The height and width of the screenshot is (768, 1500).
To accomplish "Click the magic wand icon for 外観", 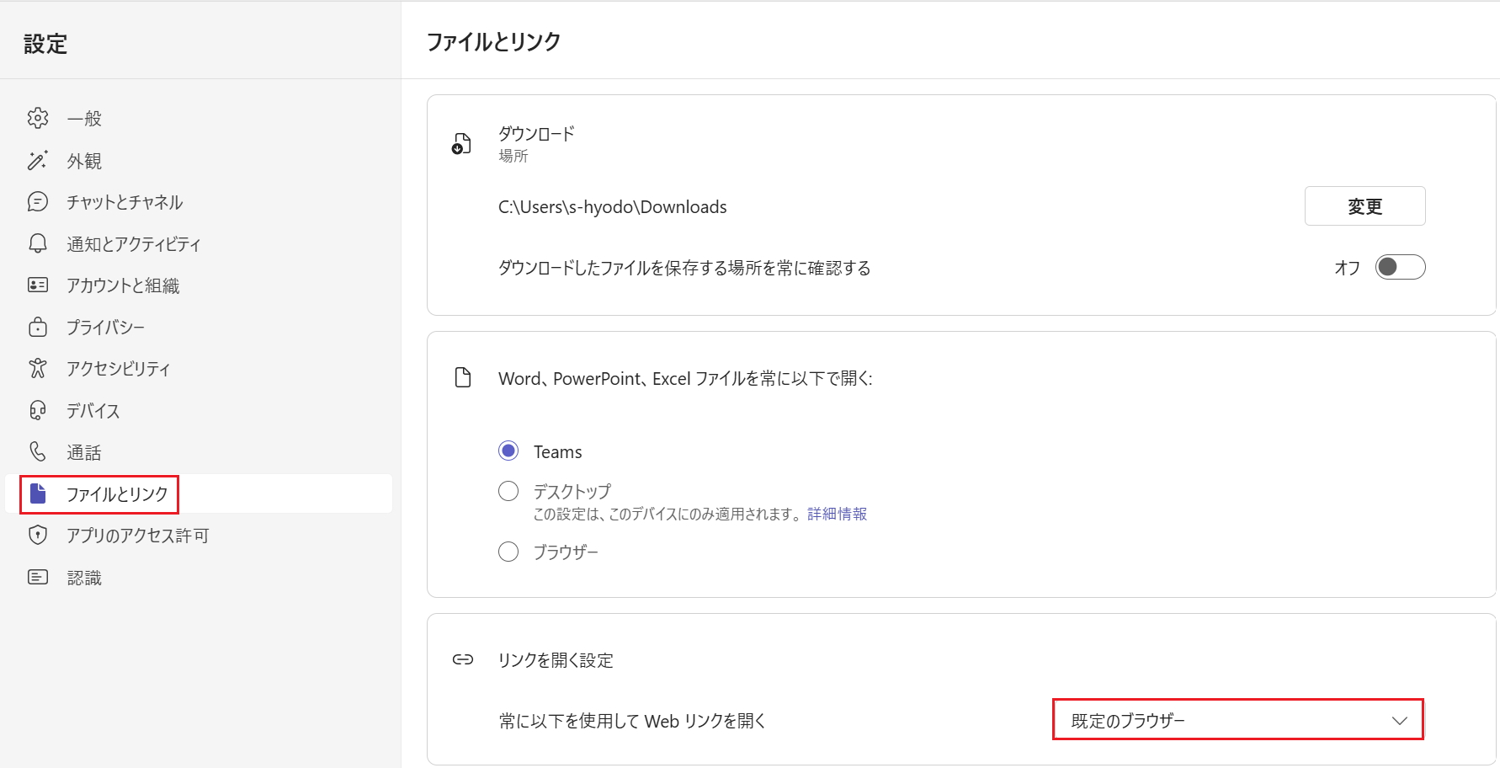I will (38, 160).
